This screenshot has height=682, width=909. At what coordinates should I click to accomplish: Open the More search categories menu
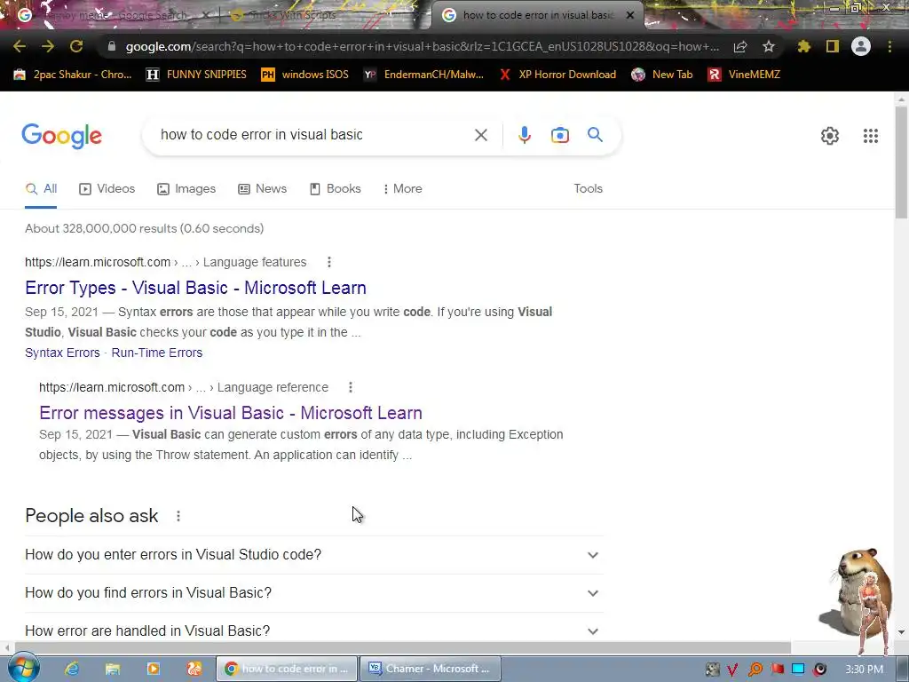point(402,189)
